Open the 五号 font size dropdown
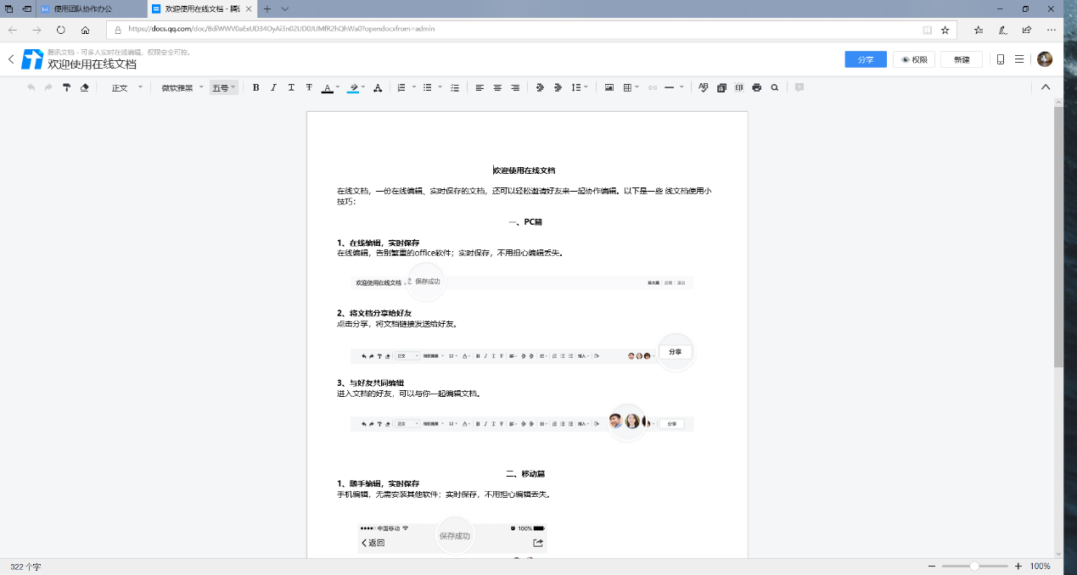The image size is (1077, 575). (x=224, y=87)
